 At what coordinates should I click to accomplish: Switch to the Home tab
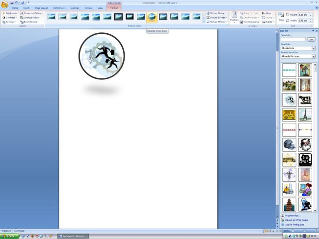(x=15, y=8)
